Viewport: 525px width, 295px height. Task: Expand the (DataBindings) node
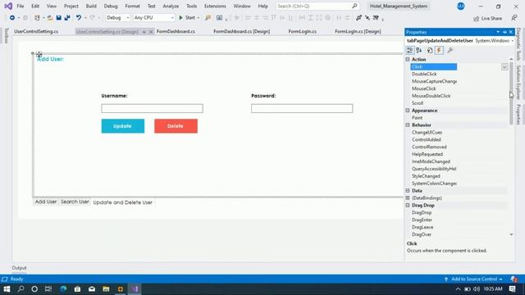pyautogui.click(x=408, y=198)
